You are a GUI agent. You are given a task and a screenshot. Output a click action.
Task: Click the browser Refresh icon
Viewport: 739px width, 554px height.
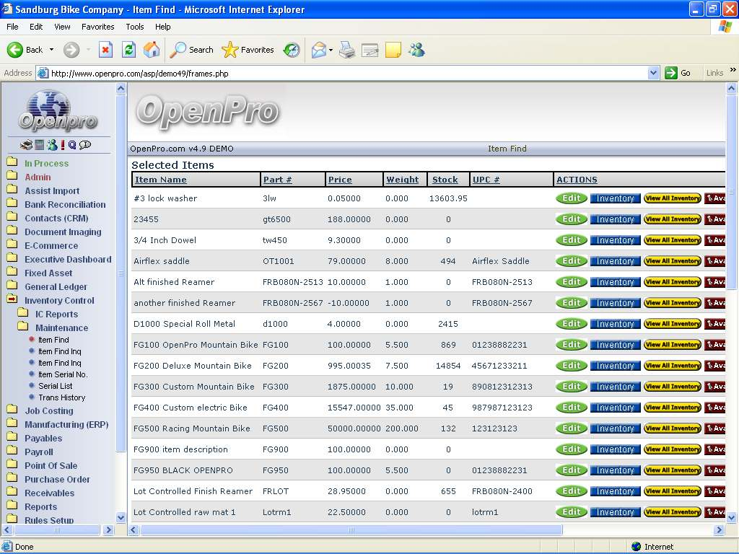point(128,50)
